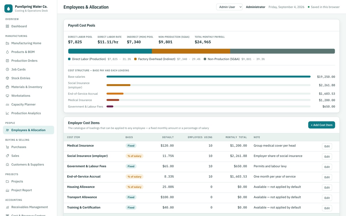
Task: Click the Job Cards clock icon
Action: 7,69
